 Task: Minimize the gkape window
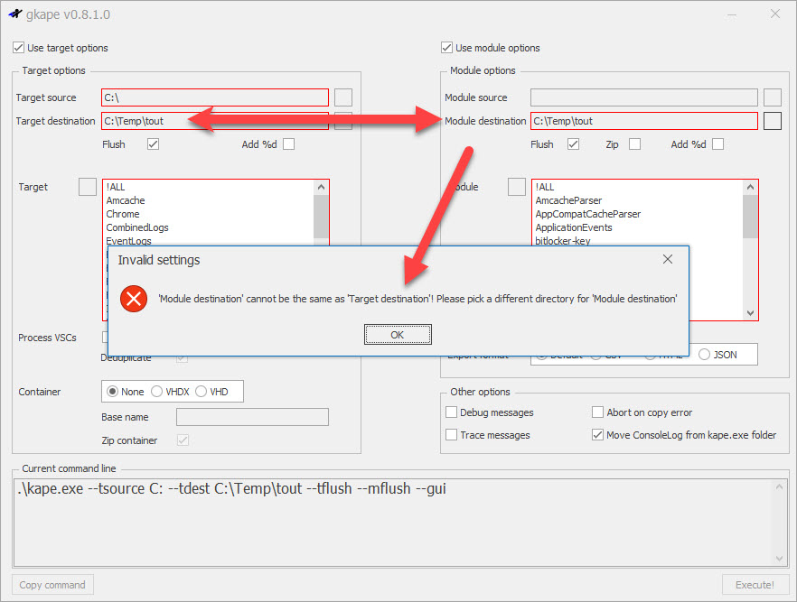tap(732, 14)
